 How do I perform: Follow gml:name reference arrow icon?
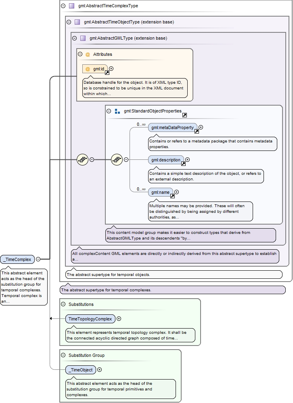(172, 196)
